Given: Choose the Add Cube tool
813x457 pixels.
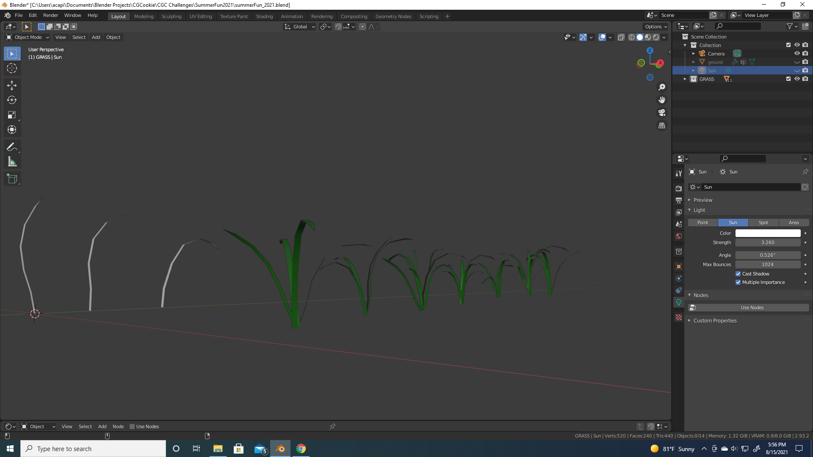Looking at the screenshot, I should pyautogui.click(x=12, y=179).
